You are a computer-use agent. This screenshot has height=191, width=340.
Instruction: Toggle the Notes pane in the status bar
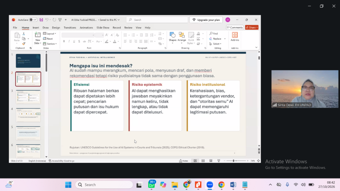[184, 161]
